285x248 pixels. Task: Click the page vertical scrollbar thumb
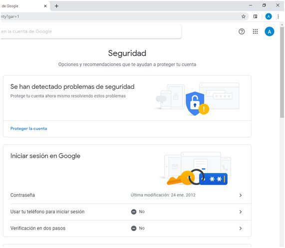[282, 72]
